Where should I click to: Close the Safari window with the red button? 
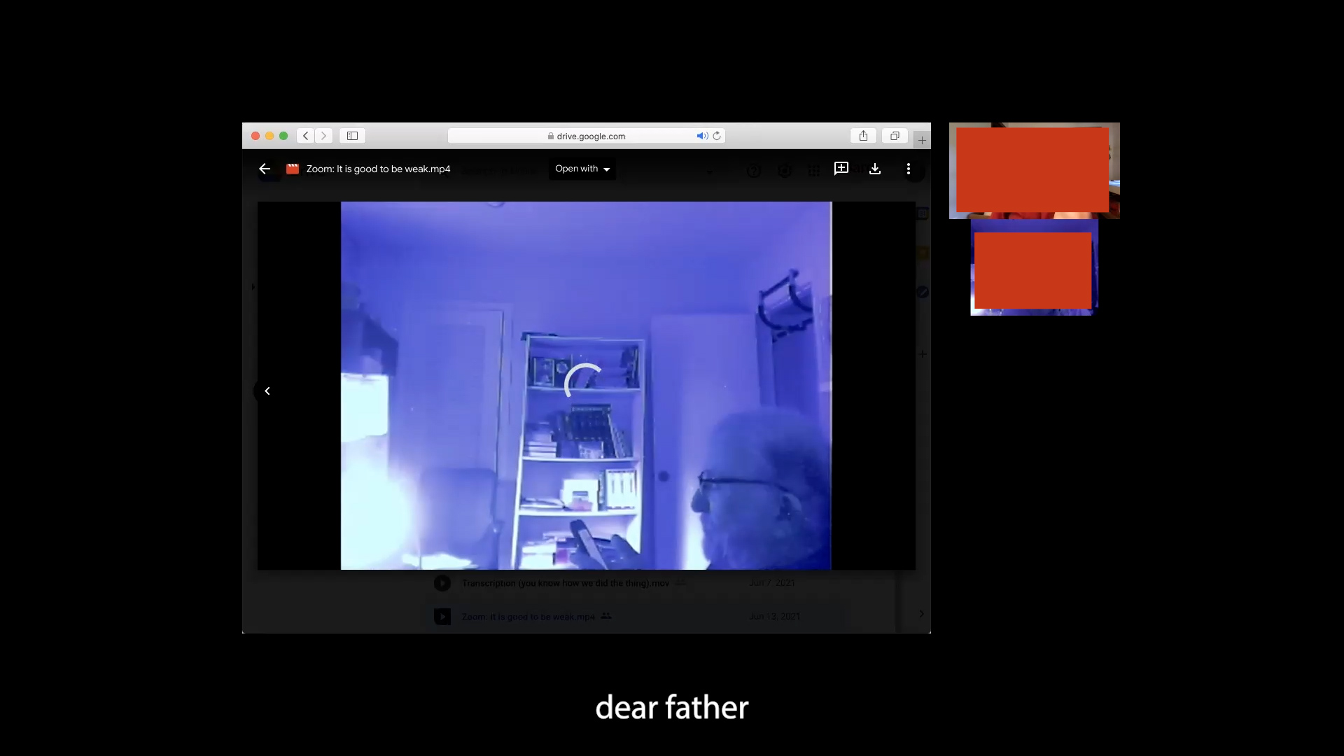tap(255, 136)
